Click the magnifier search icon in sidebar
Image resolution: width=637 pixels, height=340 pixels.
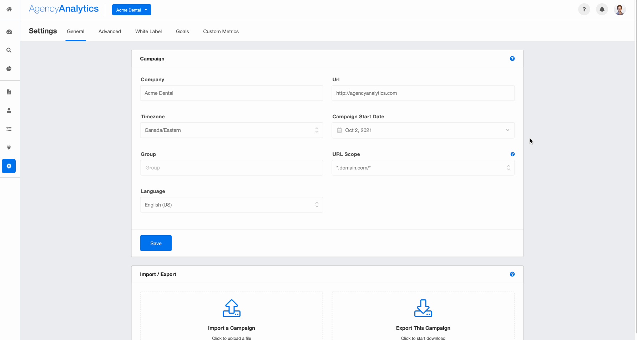[x=9, y=50]
